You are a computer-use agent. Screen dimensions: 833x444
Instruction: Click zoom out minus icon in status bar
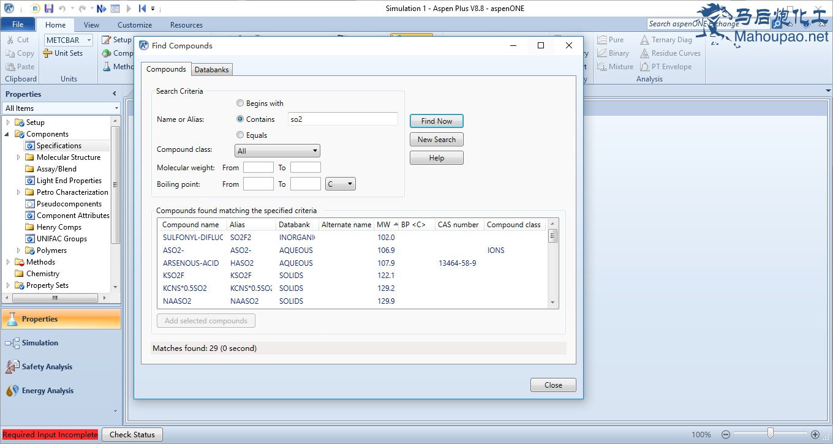[726, 434]
